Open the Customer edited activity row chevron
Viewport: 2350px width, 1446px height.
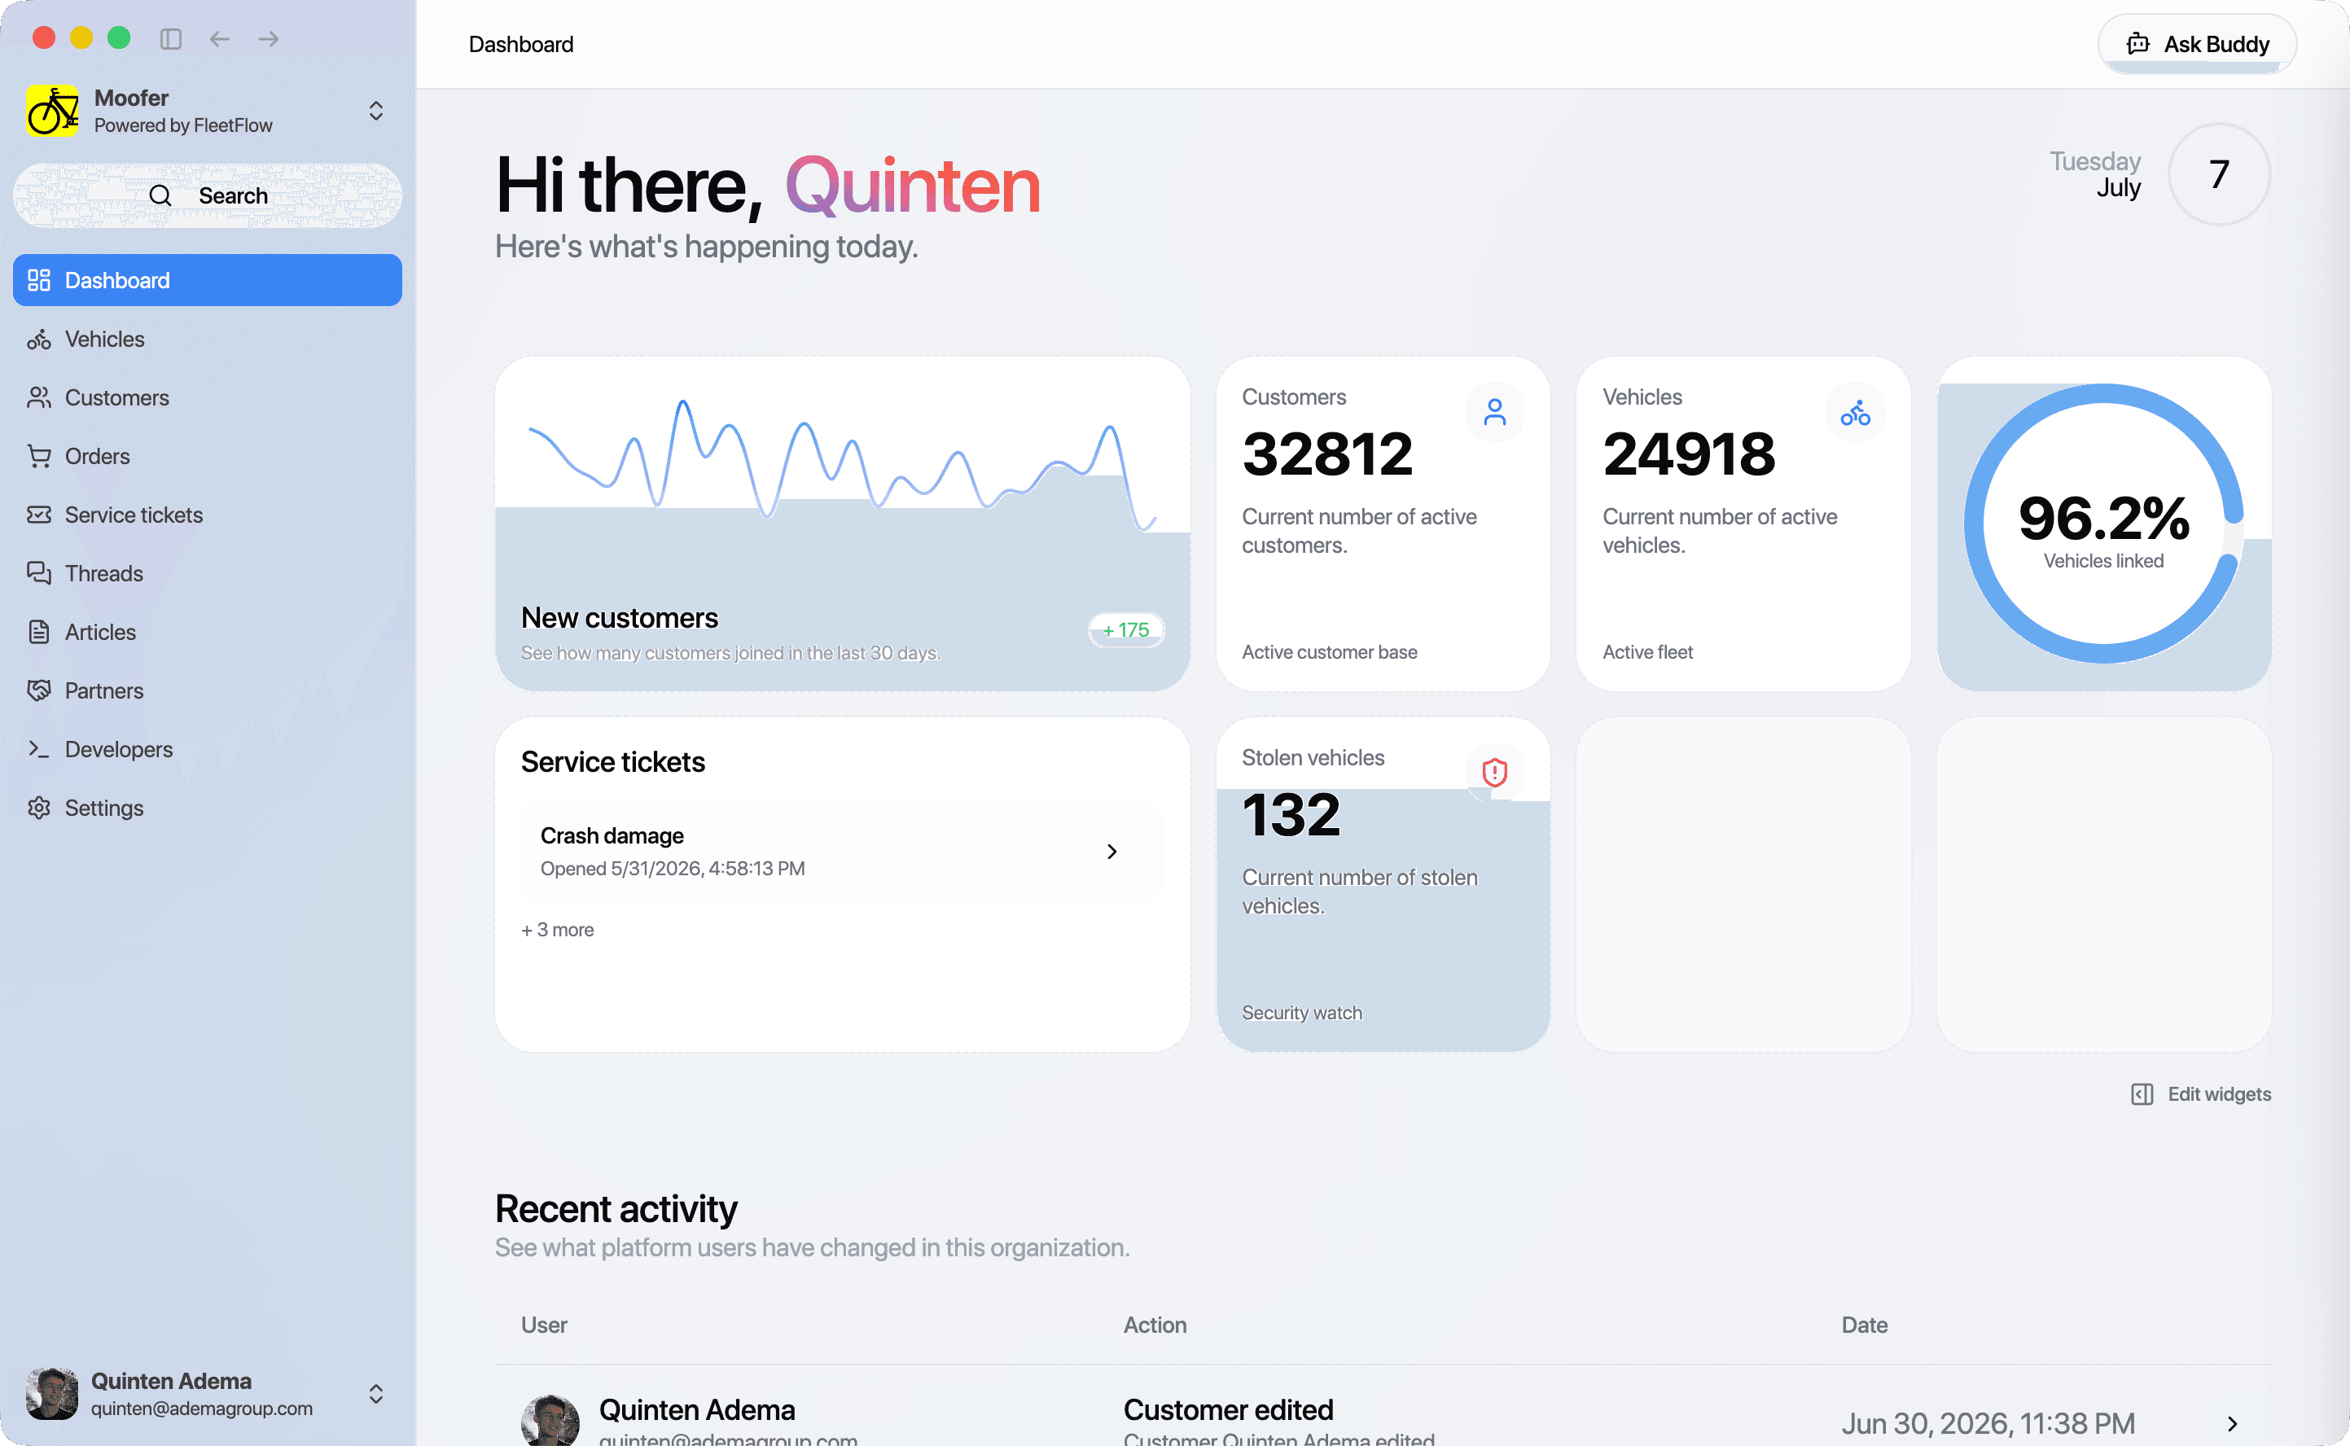2233,1424
